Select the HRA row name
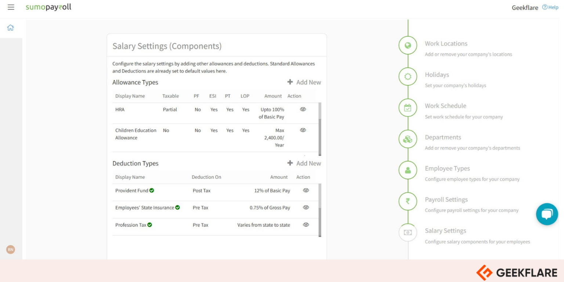The height and width of the screenshot is (282, 564). point(120,109)
